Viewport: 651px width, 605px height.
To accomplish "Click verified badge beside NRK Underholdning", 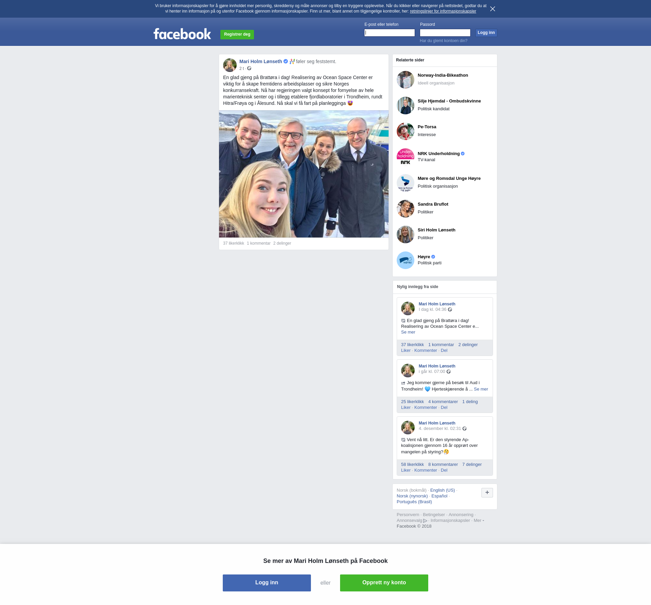I will coord(462,154).
